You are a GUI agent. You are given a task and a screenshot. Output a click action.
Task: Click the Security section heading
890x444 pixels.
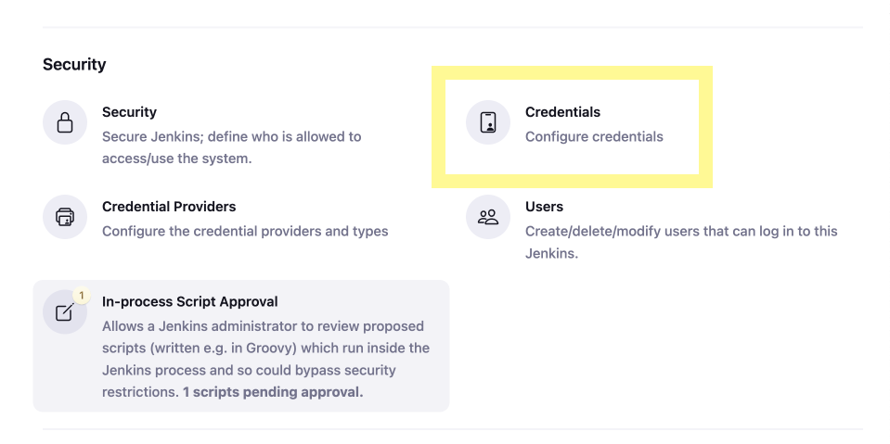(x=74, y=64)
